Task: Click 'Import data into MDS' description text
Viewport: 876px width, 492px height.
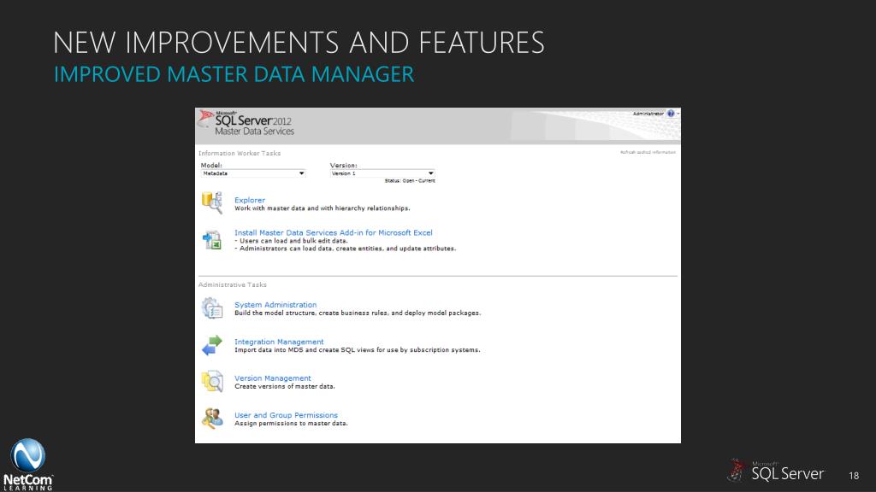Action: pyautogui.click(x=357, y=350)
